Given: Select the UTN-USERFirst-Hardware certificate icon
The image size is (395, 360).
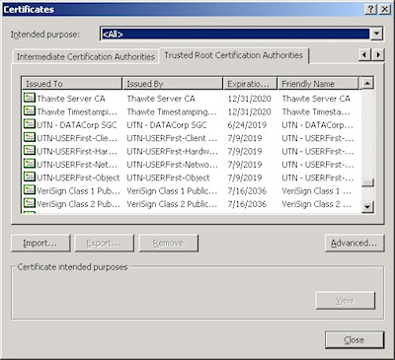Looking at the screenshot, I should click(x=30, y=150).
